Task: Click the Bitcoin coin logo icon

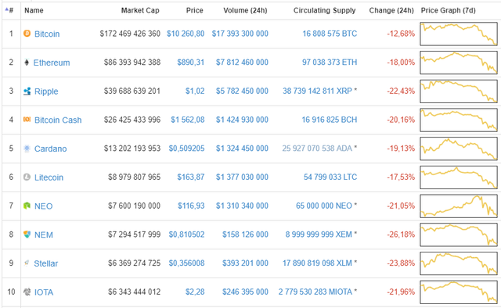Action: [x=27, y=33]
